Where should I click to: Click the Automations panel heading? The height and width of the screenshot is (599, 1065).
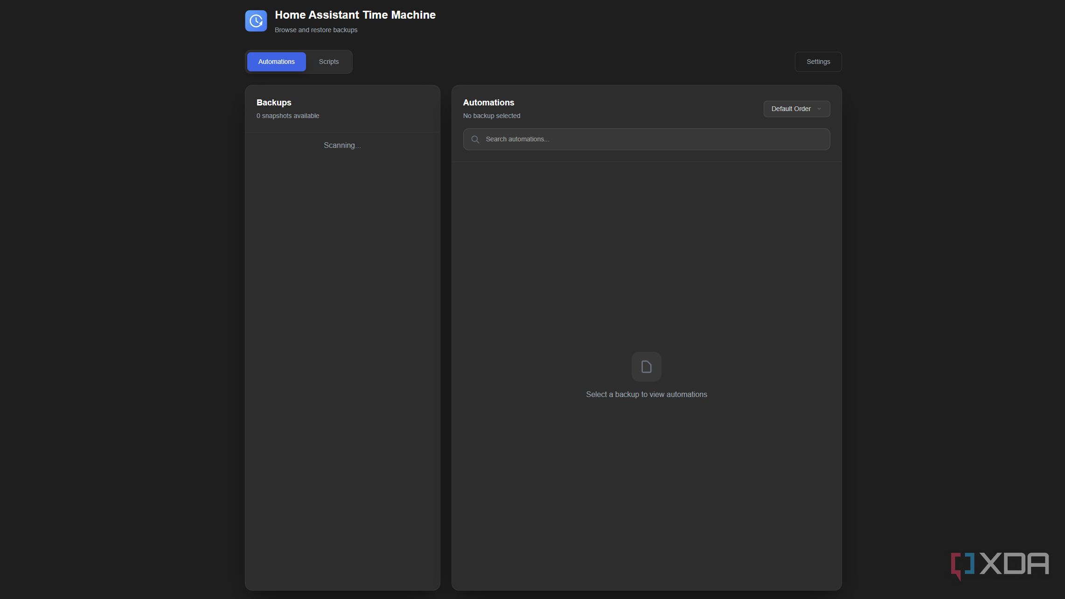(488, 103)
